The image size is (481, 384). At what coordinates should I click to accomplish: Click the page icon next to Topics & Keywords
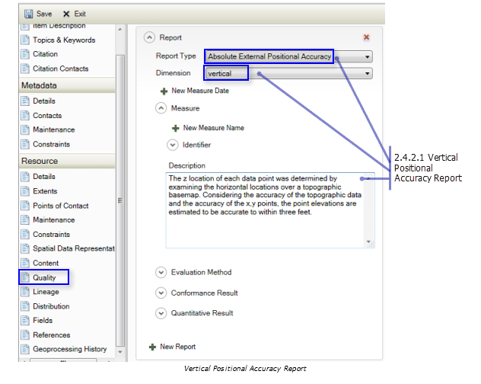(x=25, y=40)
